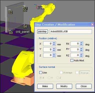Click the crd_panel coordinate label
The width and height of the screenshot is (95, 93).
click(x=23, y=32)
